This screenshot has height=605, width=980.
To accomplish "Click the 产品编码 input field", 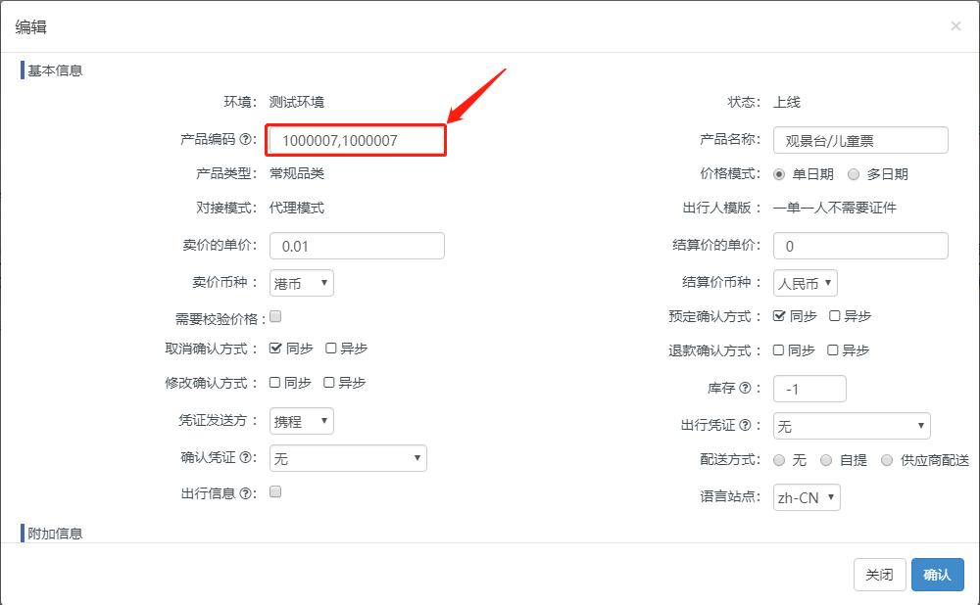I will tap(357, 140).
